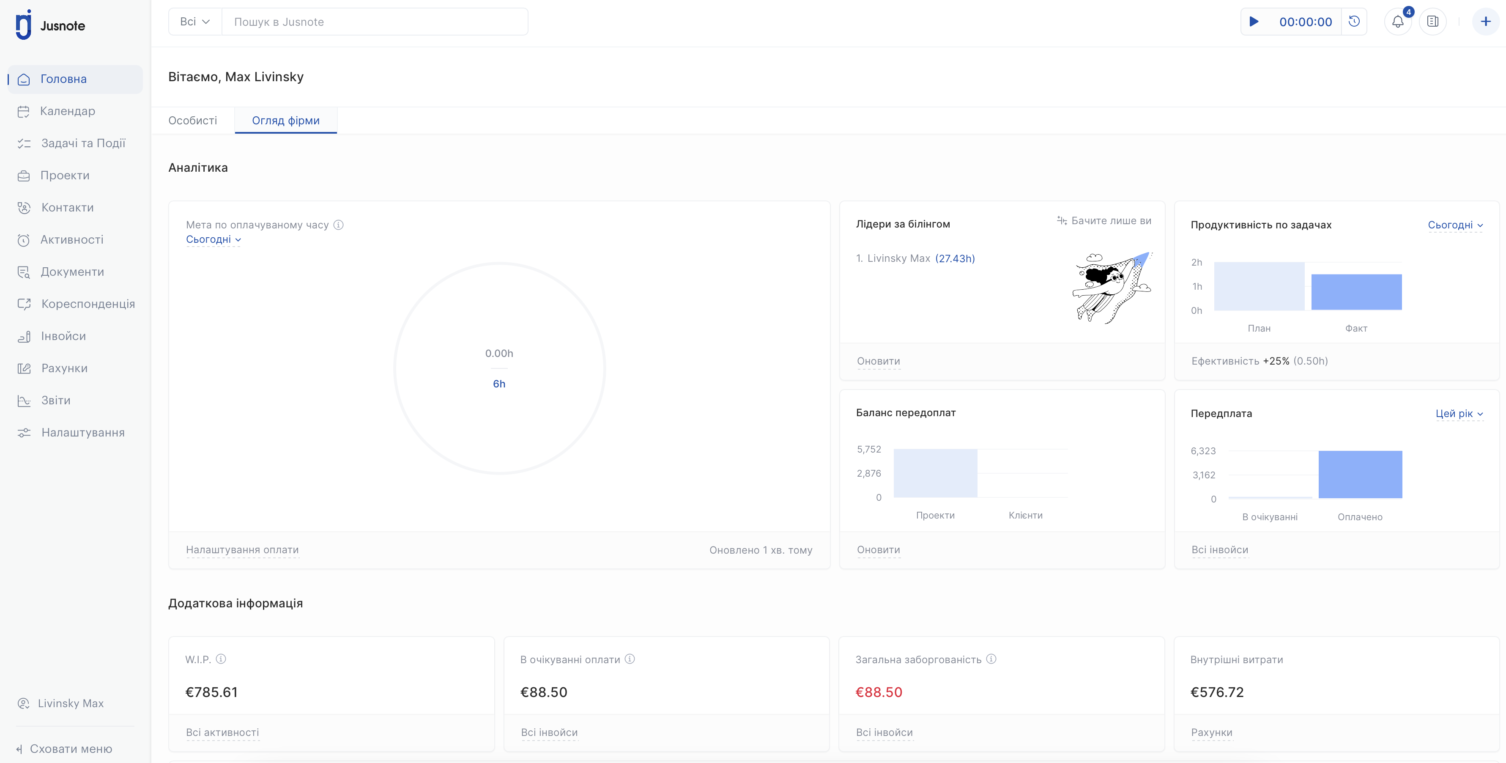Click Всі інвойси under Загальна заборгованість

point(884,733)
